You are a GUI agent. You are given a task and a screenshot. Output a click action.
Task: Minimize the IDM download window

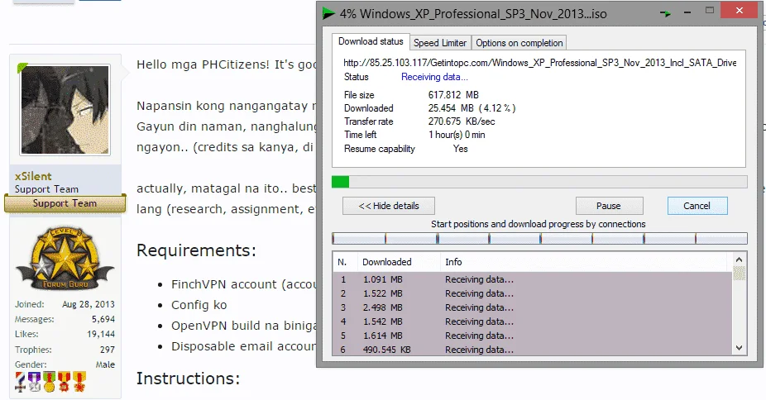687,12
